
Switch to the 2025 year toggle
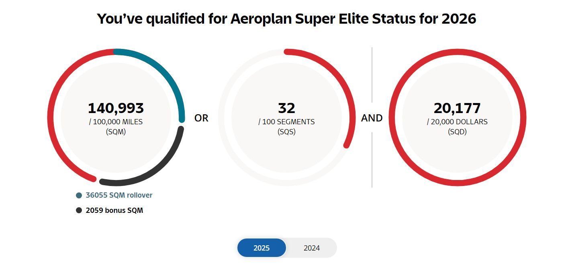click(262, 248)
